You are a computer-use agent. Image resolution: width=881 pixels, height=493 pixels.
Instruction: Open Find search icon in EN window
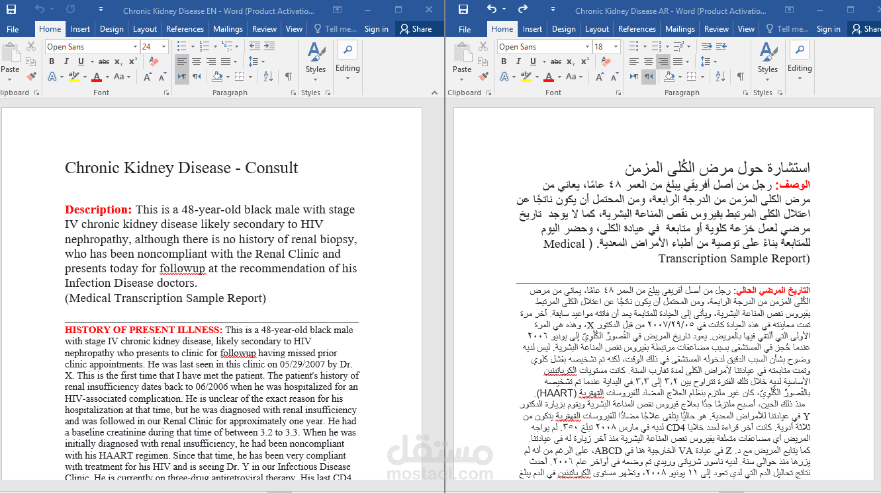(x=348, y=50)
